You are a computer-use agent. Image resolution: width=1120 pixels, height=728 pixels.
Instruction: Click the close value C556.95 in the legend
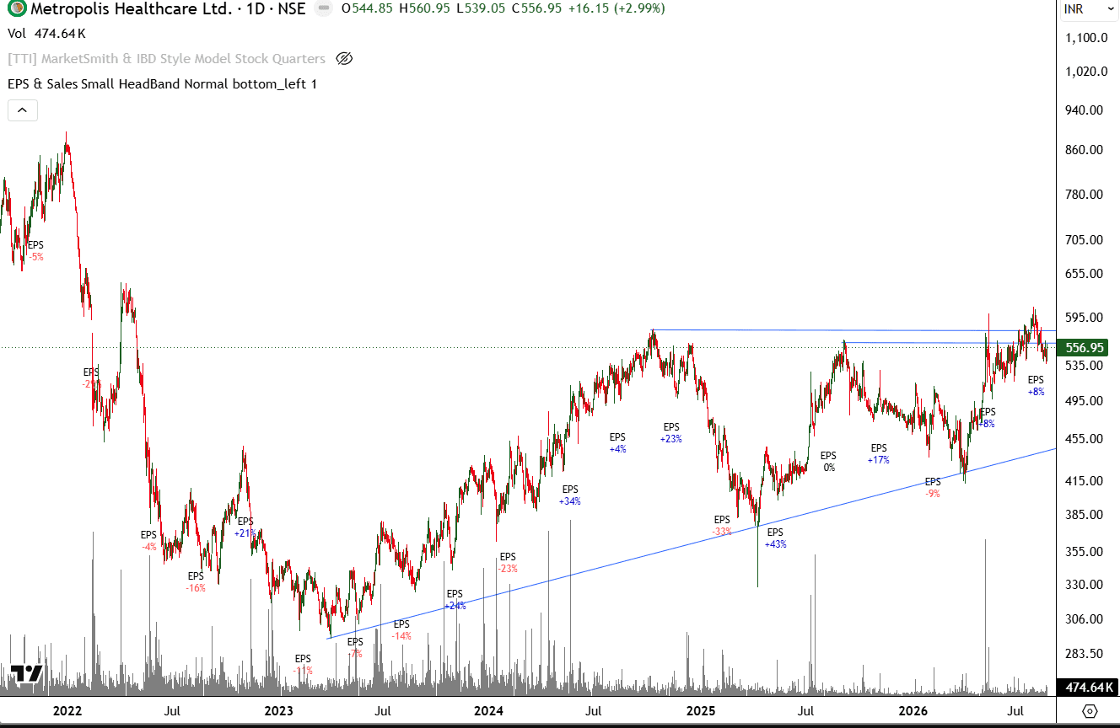(538, 9)
